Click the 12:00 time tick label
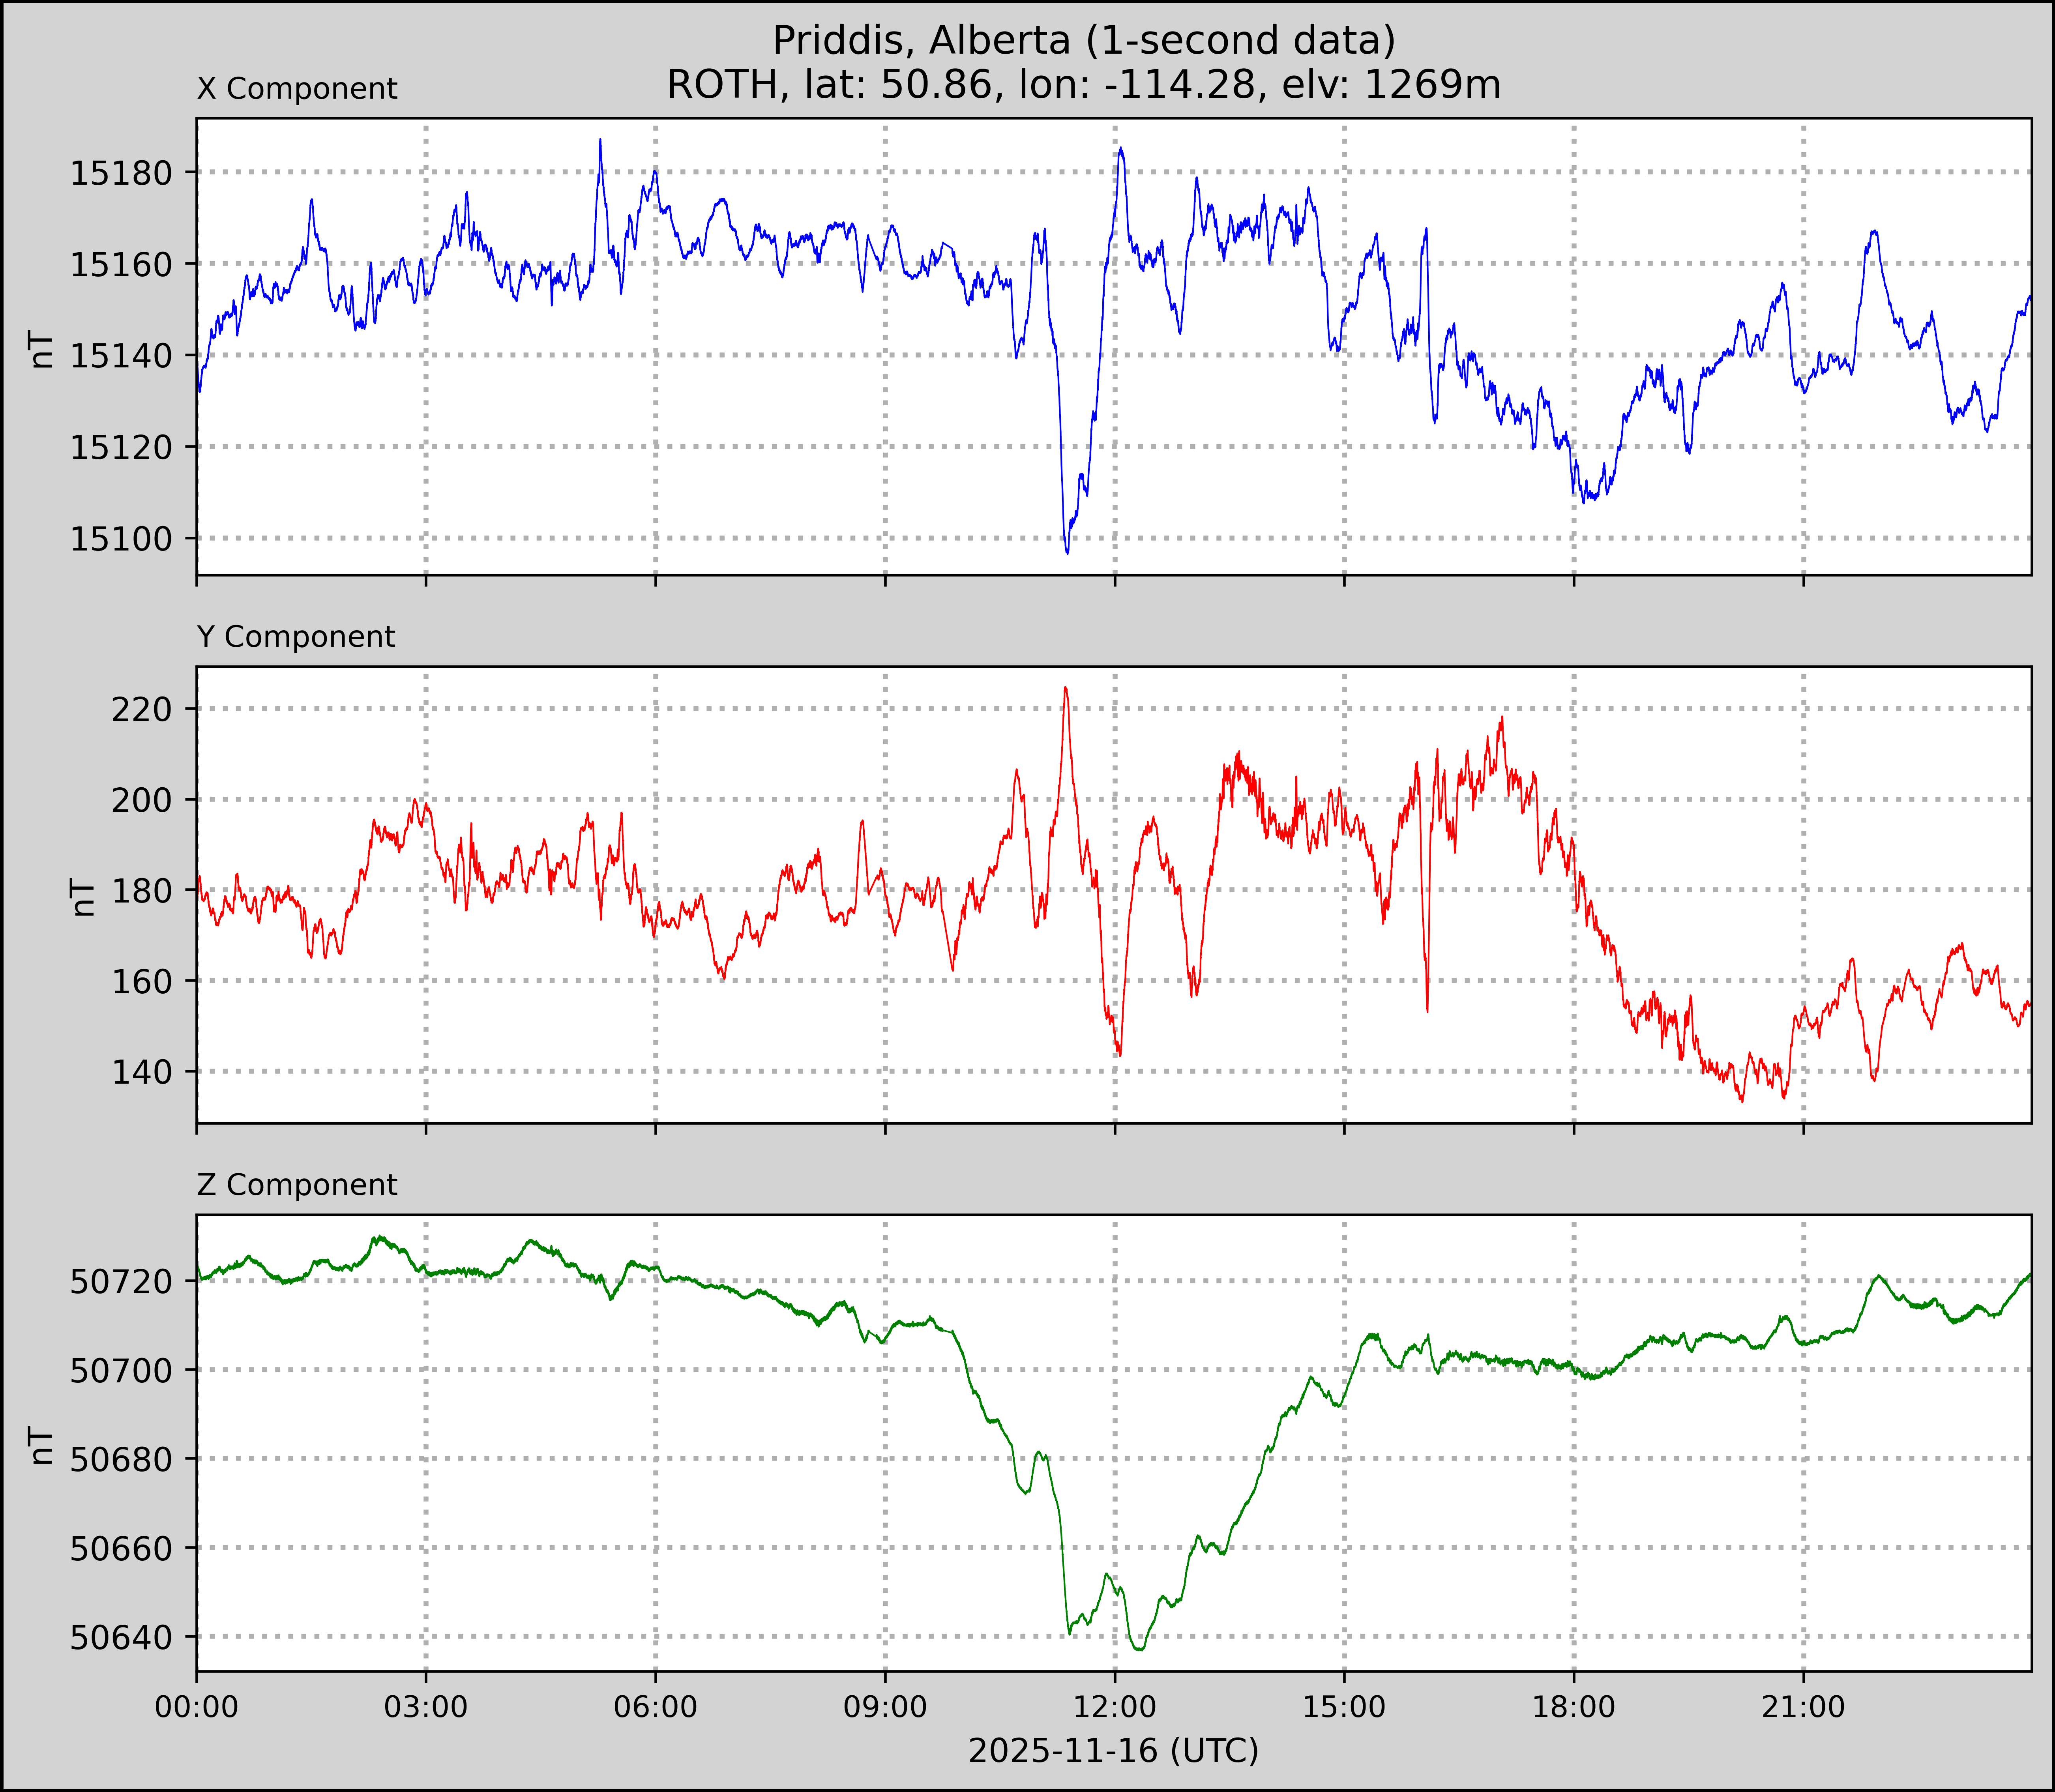The width and height of the screenshot is (2055, 1792). [1114, 1706]
